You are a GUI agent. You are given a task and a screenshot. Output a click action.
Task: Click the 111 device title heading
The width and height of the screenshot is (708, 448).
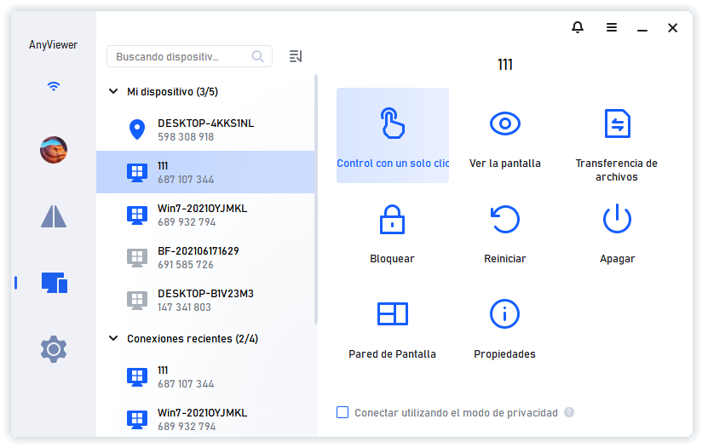(505, 65)
